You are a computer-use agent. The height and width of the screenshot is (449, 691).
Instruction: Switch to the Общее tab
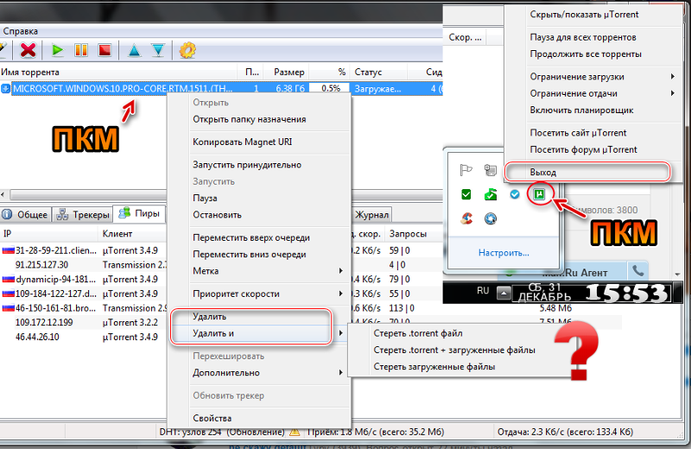click(26, 215)
